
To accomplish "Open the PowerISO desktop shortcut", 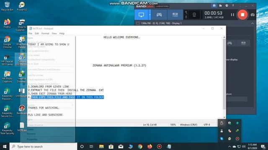I will (x=22, y=6).
